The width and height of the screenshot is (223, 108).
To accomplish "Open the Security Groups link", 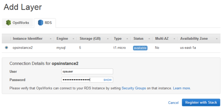I will tap(134, 88).
